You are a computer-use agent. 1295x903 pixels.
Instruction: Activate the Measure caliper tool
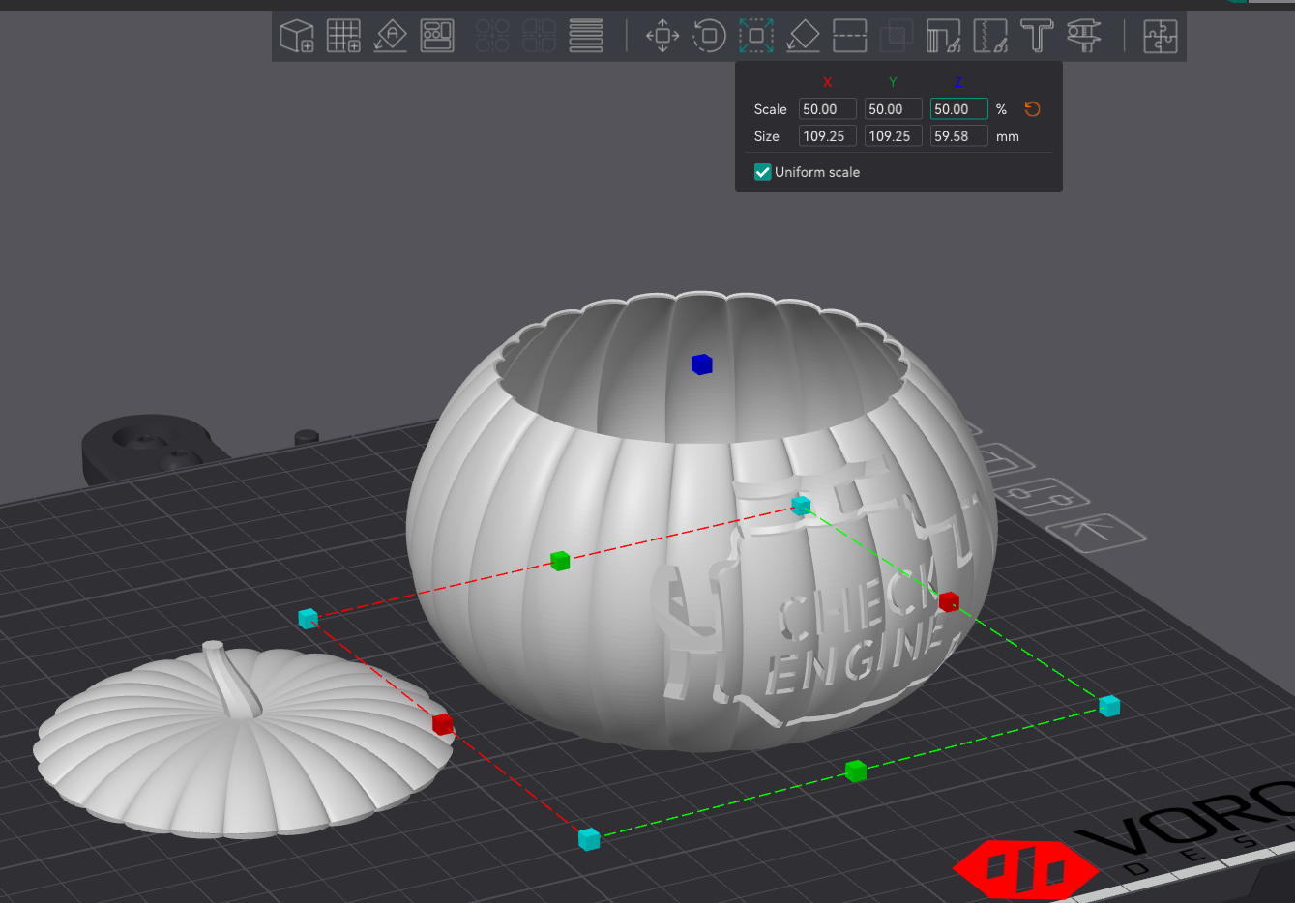coord(1083,37)
